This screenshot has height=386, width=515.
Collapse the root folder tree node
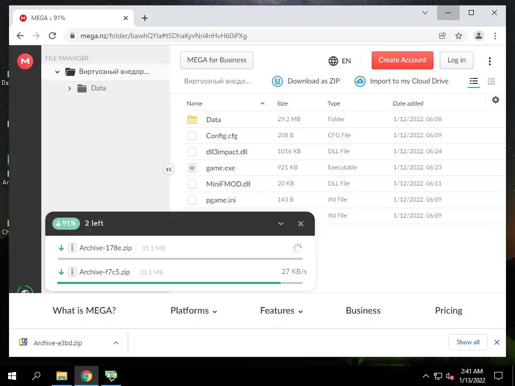57,71
